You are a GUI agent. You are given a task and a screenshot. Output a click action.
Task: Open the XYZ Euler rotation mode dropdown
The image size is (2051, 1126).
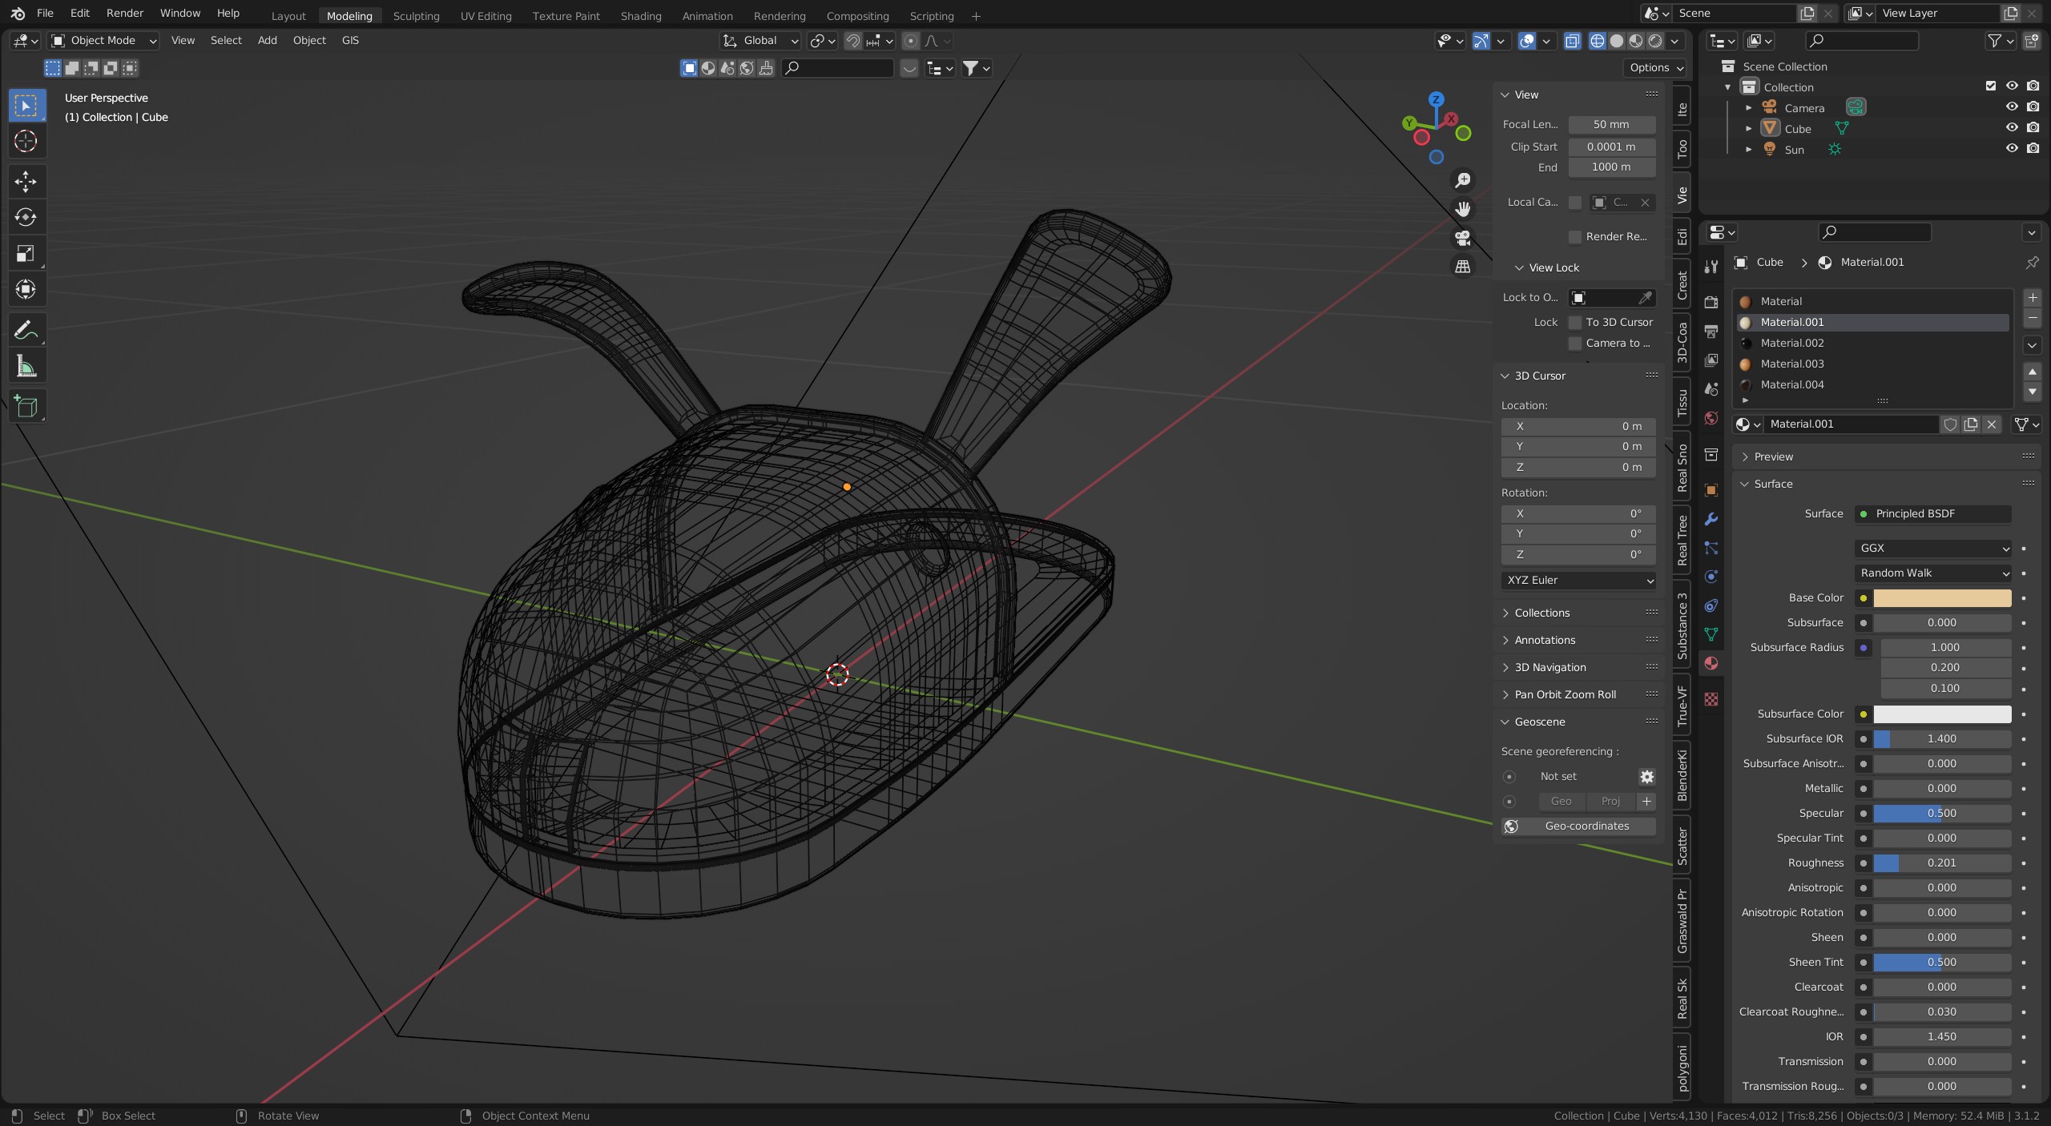(1578, 580)
